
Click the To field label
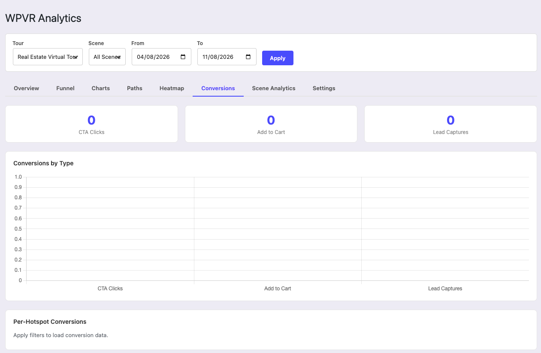pyautogui.click(x=200, y=43)
